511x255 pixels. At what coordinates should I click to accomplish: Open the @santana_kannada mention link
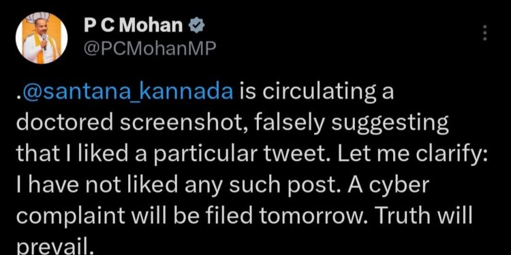(127, 93)
